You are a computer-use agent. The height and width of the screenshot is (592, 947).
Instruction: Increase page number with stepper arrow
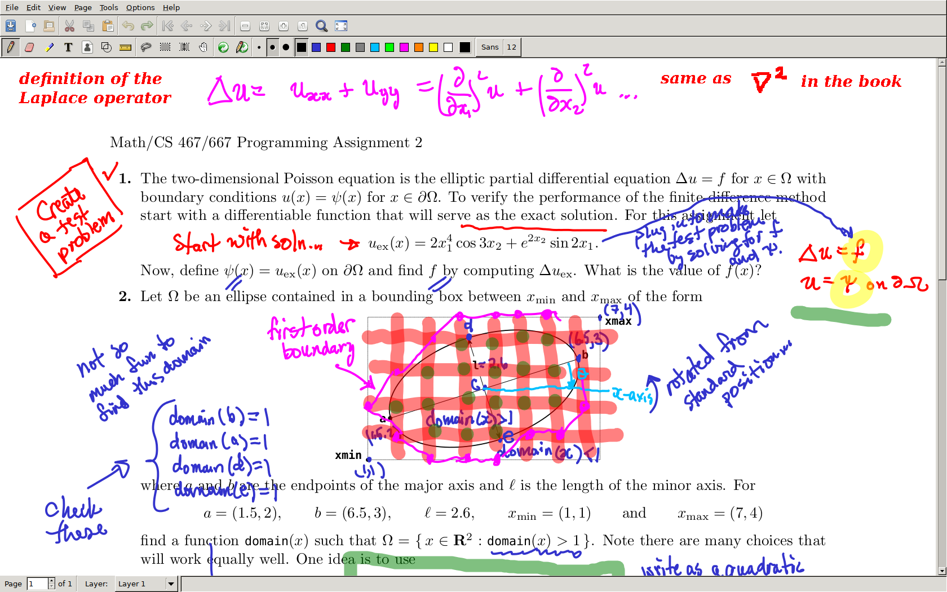click(51, 581)
